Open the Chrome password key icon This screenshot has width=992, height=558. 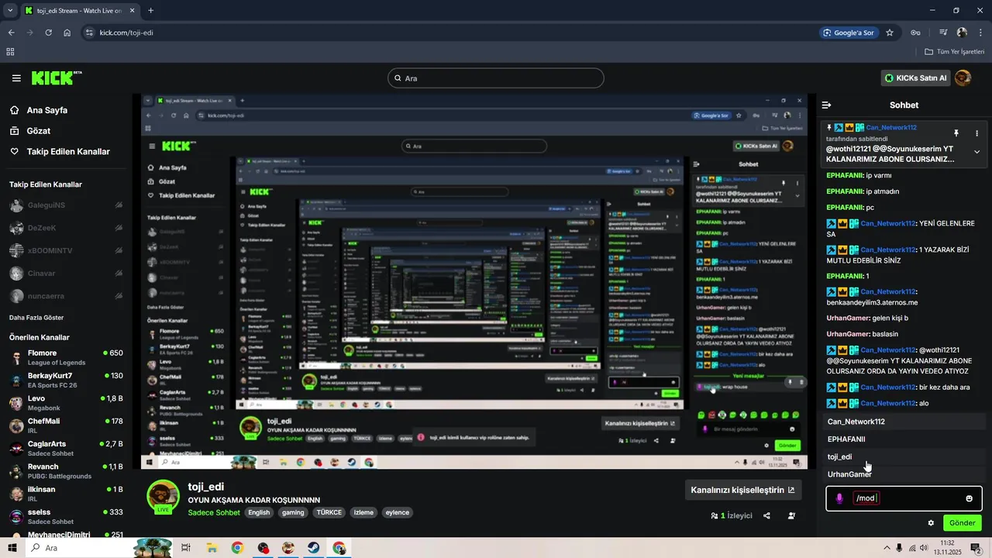(915, 33)
